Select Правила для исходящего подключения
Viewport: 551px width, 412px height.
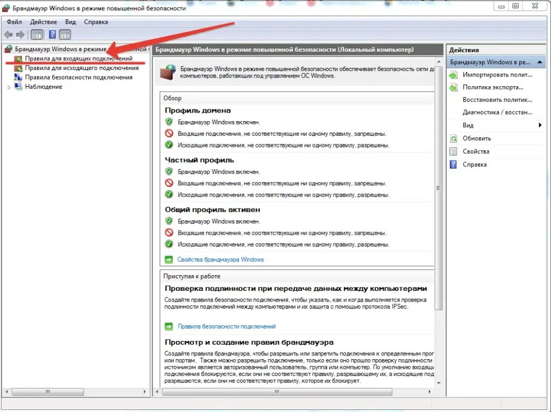82,68
